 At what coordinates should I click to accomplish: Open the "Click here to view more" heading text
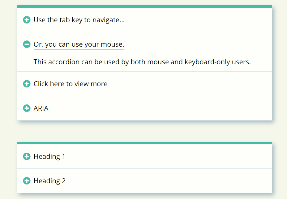tap(71, 84)
